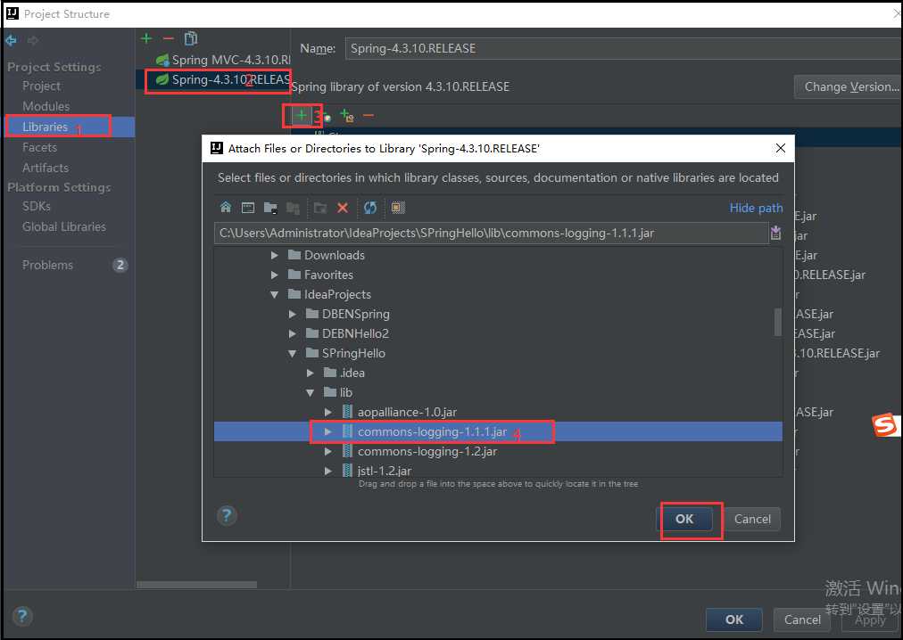The image size is (903, 640).
Task: Expand the Favorites folder
Action: [x=275, y=275]
